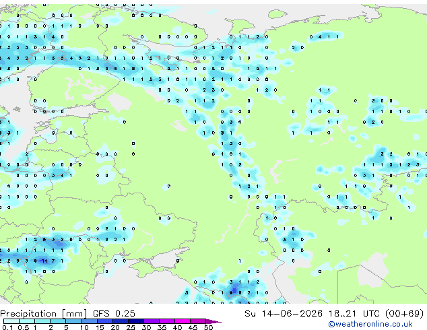Click the '(00+69)' forecast offset text
Viewport: 427px width, 330px height.
click(x=405, y=314)
